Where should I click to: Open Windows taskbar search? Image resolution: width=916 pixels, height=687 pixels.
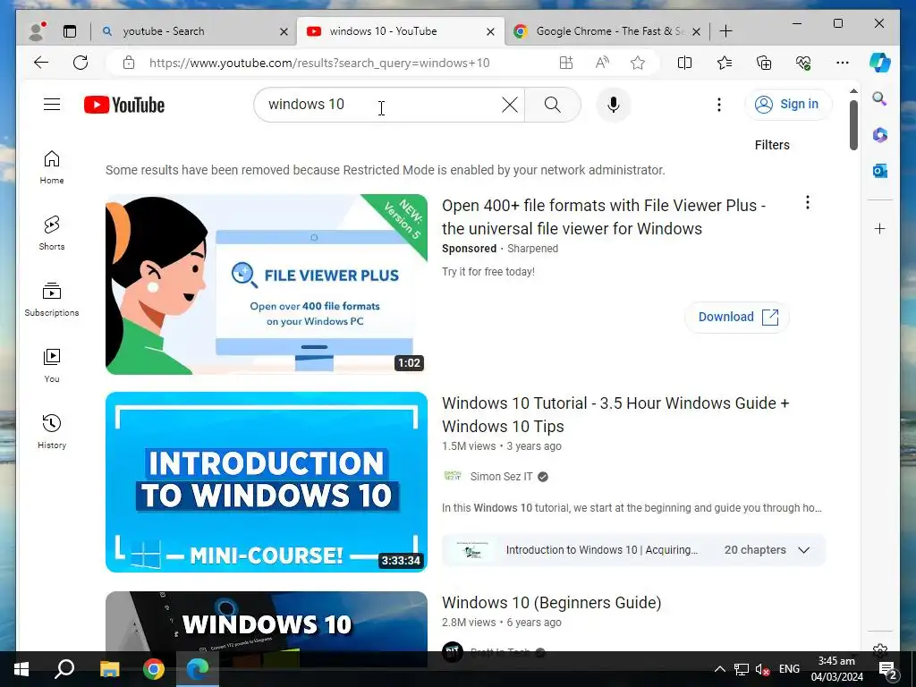pyautogui.click(x=64, y=669)
